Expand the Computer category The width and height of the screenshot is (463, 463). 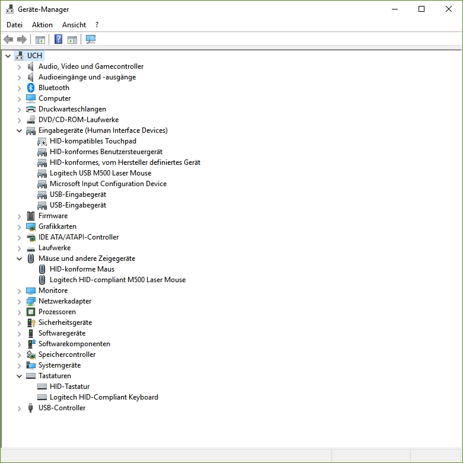click(x=19, y=99)
